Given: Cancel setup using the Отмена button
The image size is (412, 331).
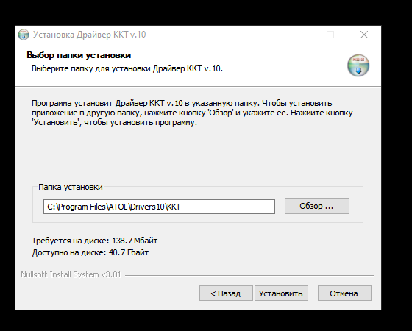Looking at the screenshot, I should pyautogui.click(x=344, y=293).
